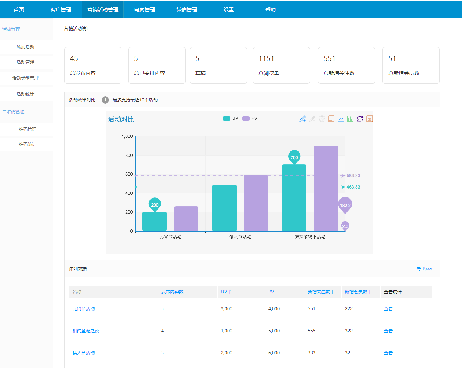This screenshot has width=462, height=368.
Task: Sort table by PV column header
Action: 274,292
